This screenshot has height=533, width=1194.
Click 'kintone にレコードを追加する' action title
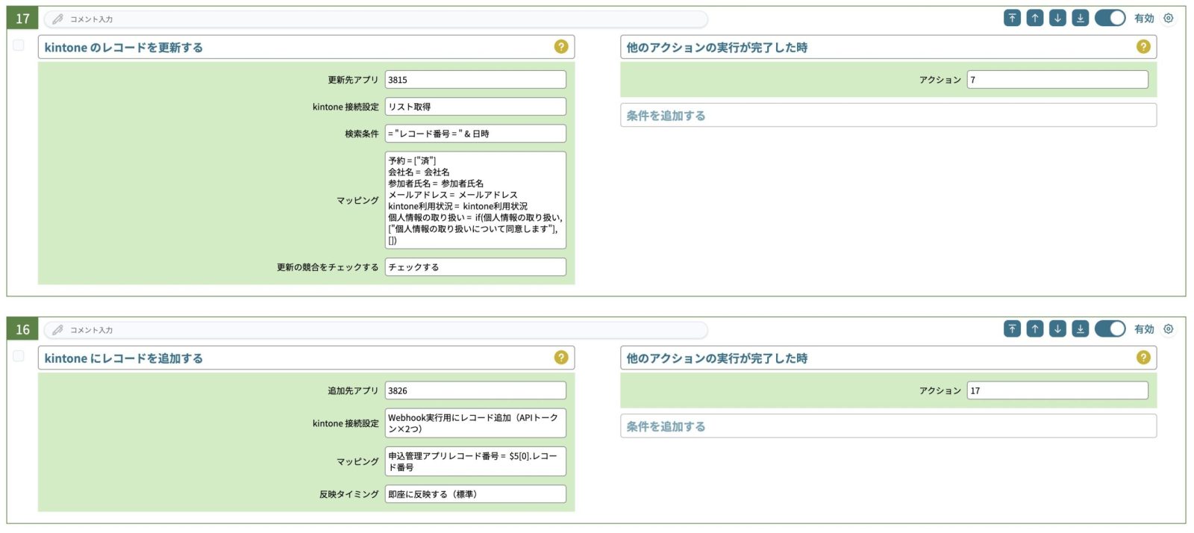[x=124, y=358]
